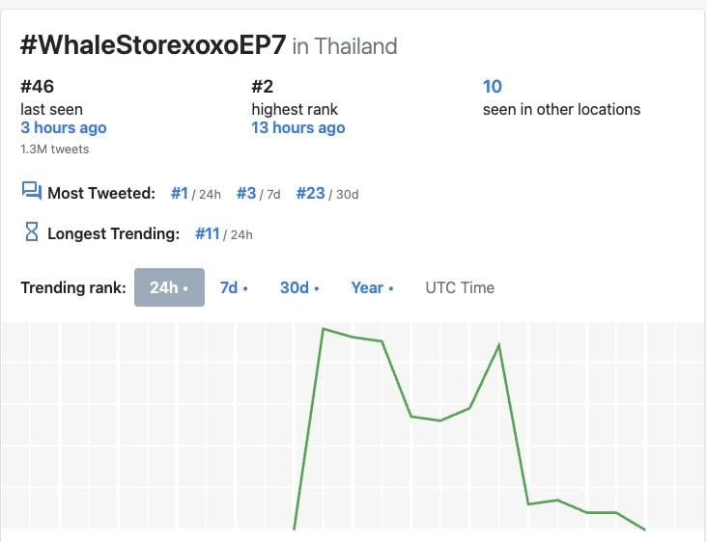
Task: Toggle the UTC Time setting
Action: click(460, 287)
